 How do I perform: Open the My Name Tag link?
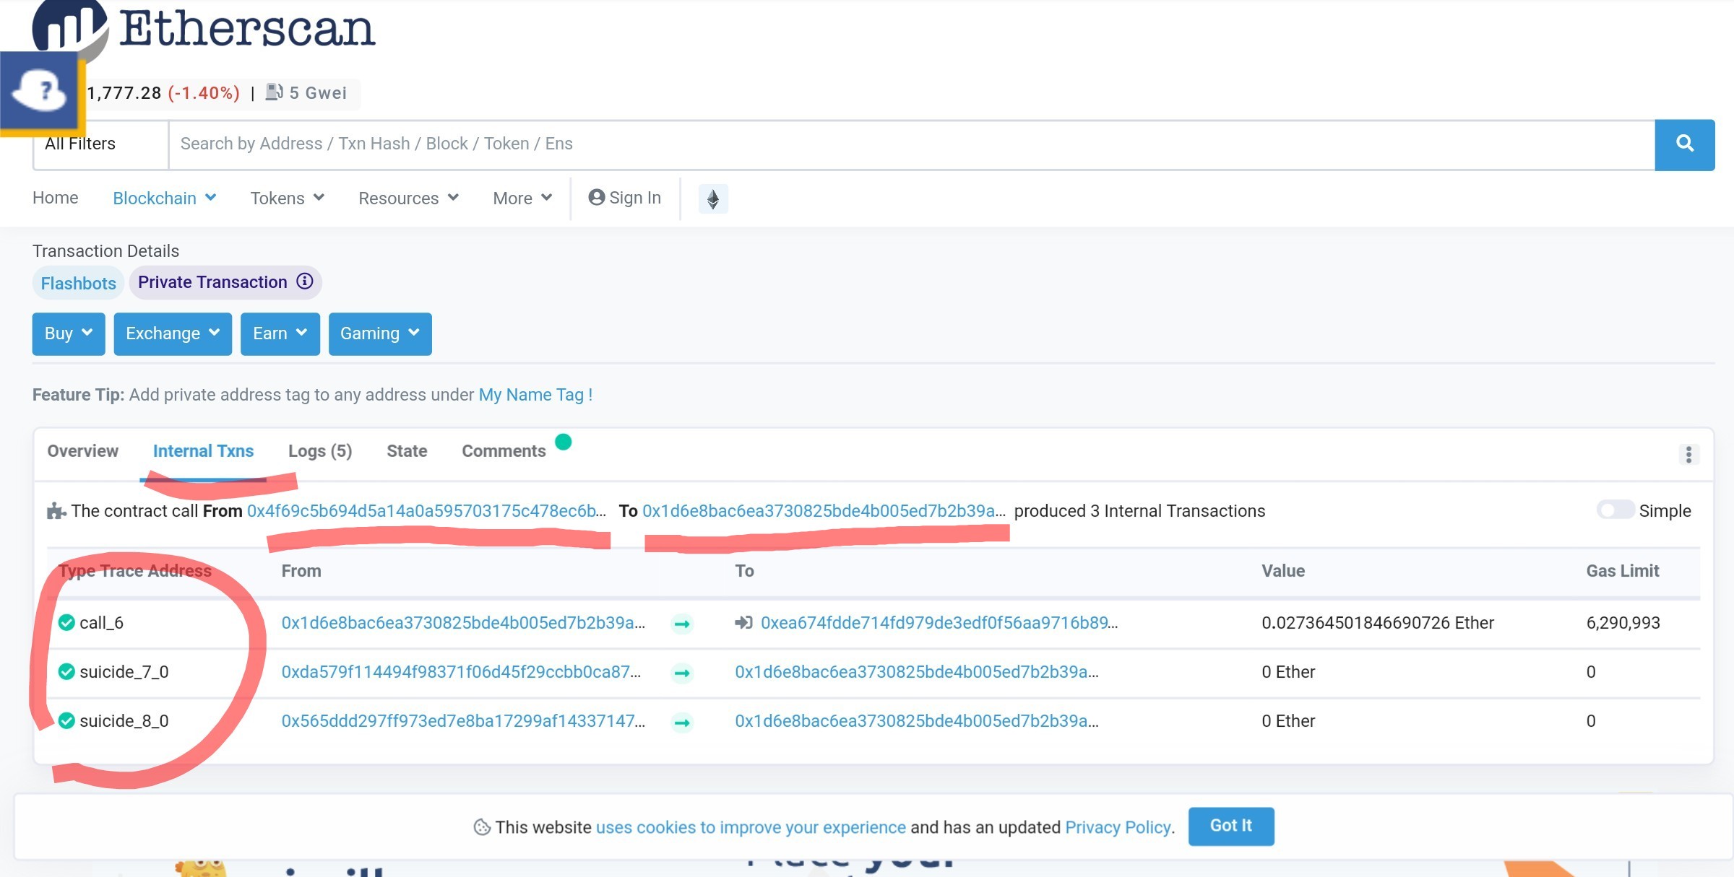(535, 395)
